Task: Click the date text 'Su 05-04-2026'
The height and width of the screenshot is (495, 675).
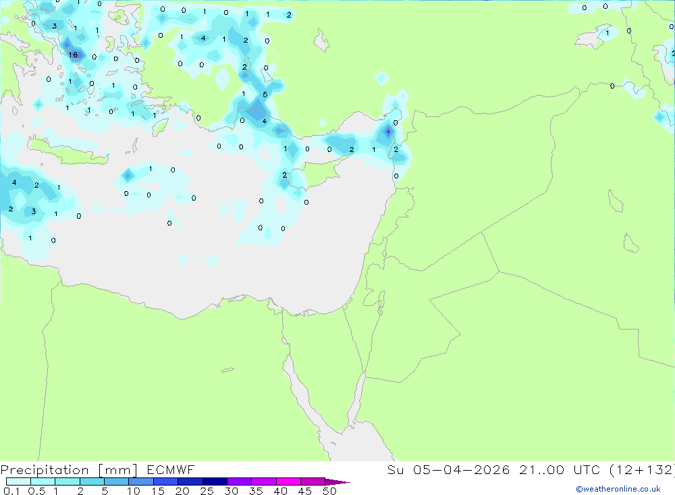Action: point(448,469)
